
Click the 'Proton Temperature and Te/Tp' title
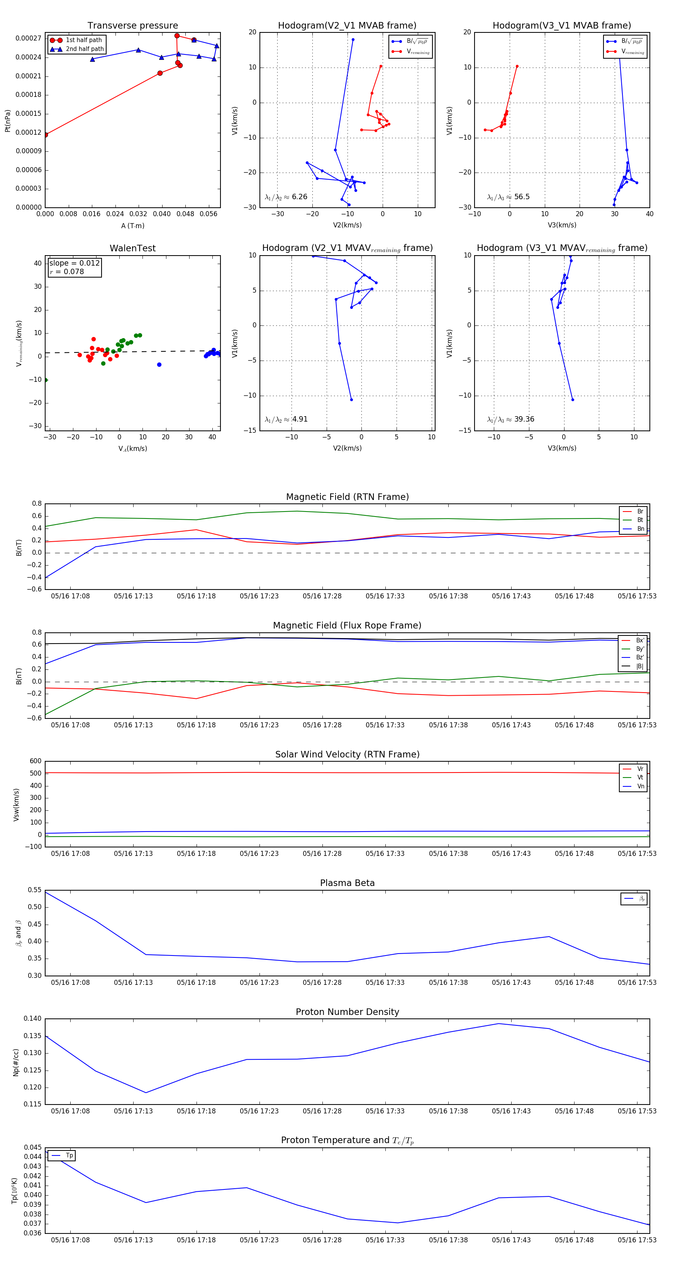point(347,1140)
